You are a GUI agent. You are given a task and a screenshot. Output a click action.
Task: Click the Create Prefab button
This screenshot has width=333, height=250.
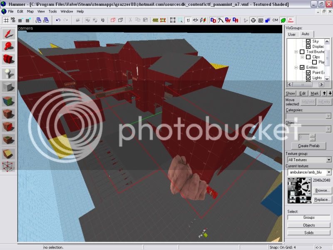pyautogui.click(x=308, y=146)
